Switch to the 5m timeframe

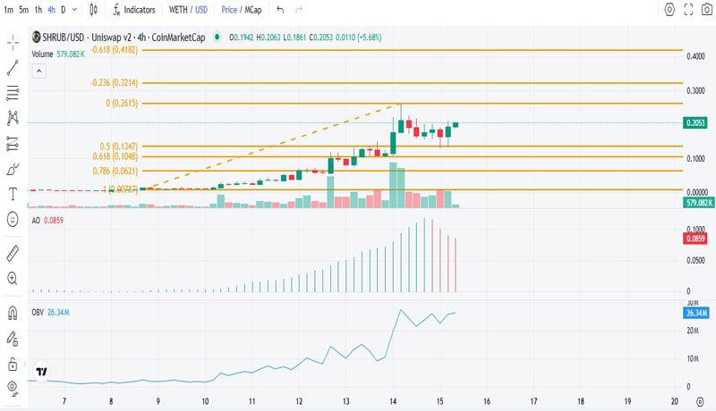click(x=24, y=10)
